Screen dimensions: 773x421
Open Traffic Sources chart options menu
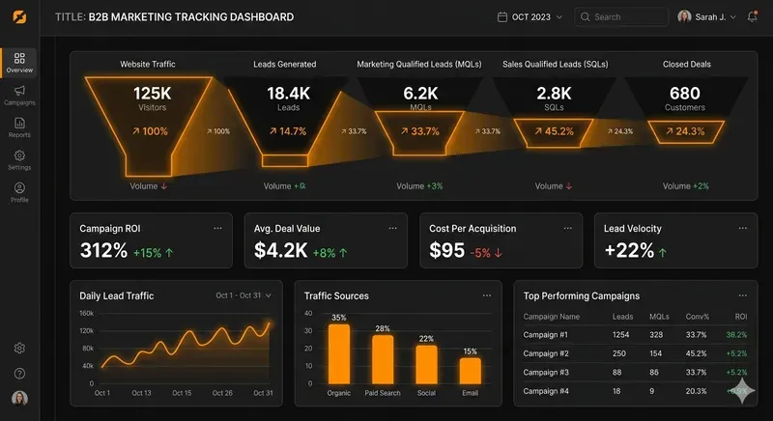coord(487,295)
